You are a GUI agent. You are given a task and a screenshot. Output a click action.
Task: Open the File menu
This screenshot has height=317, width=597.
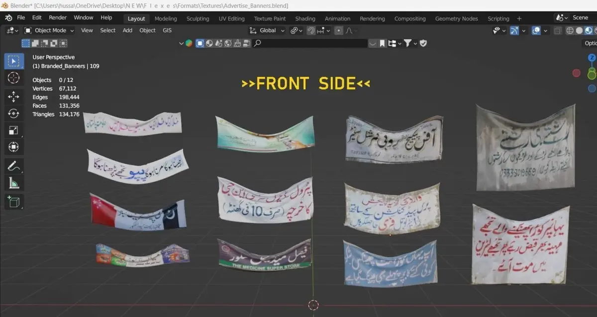pos(21,17)
